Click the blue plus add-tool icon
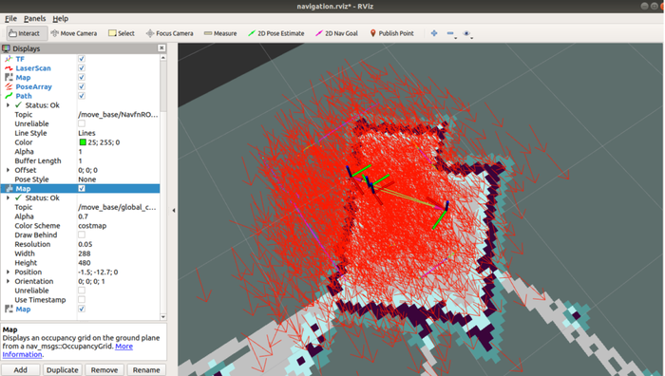The image size is (665, 376). [x=434, y=33]
